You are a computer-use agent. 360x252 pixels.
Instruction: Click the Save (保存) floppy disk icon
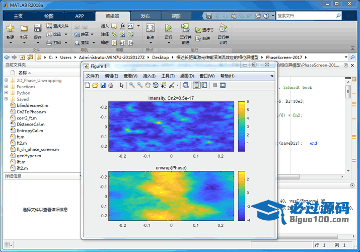pyautogui.click(x=37, y=28)
